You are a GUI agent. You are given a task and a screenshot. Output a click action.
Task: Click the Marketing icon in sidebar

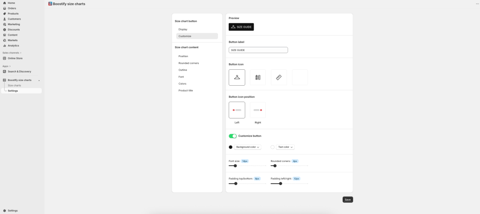click(x=5, y=24)
